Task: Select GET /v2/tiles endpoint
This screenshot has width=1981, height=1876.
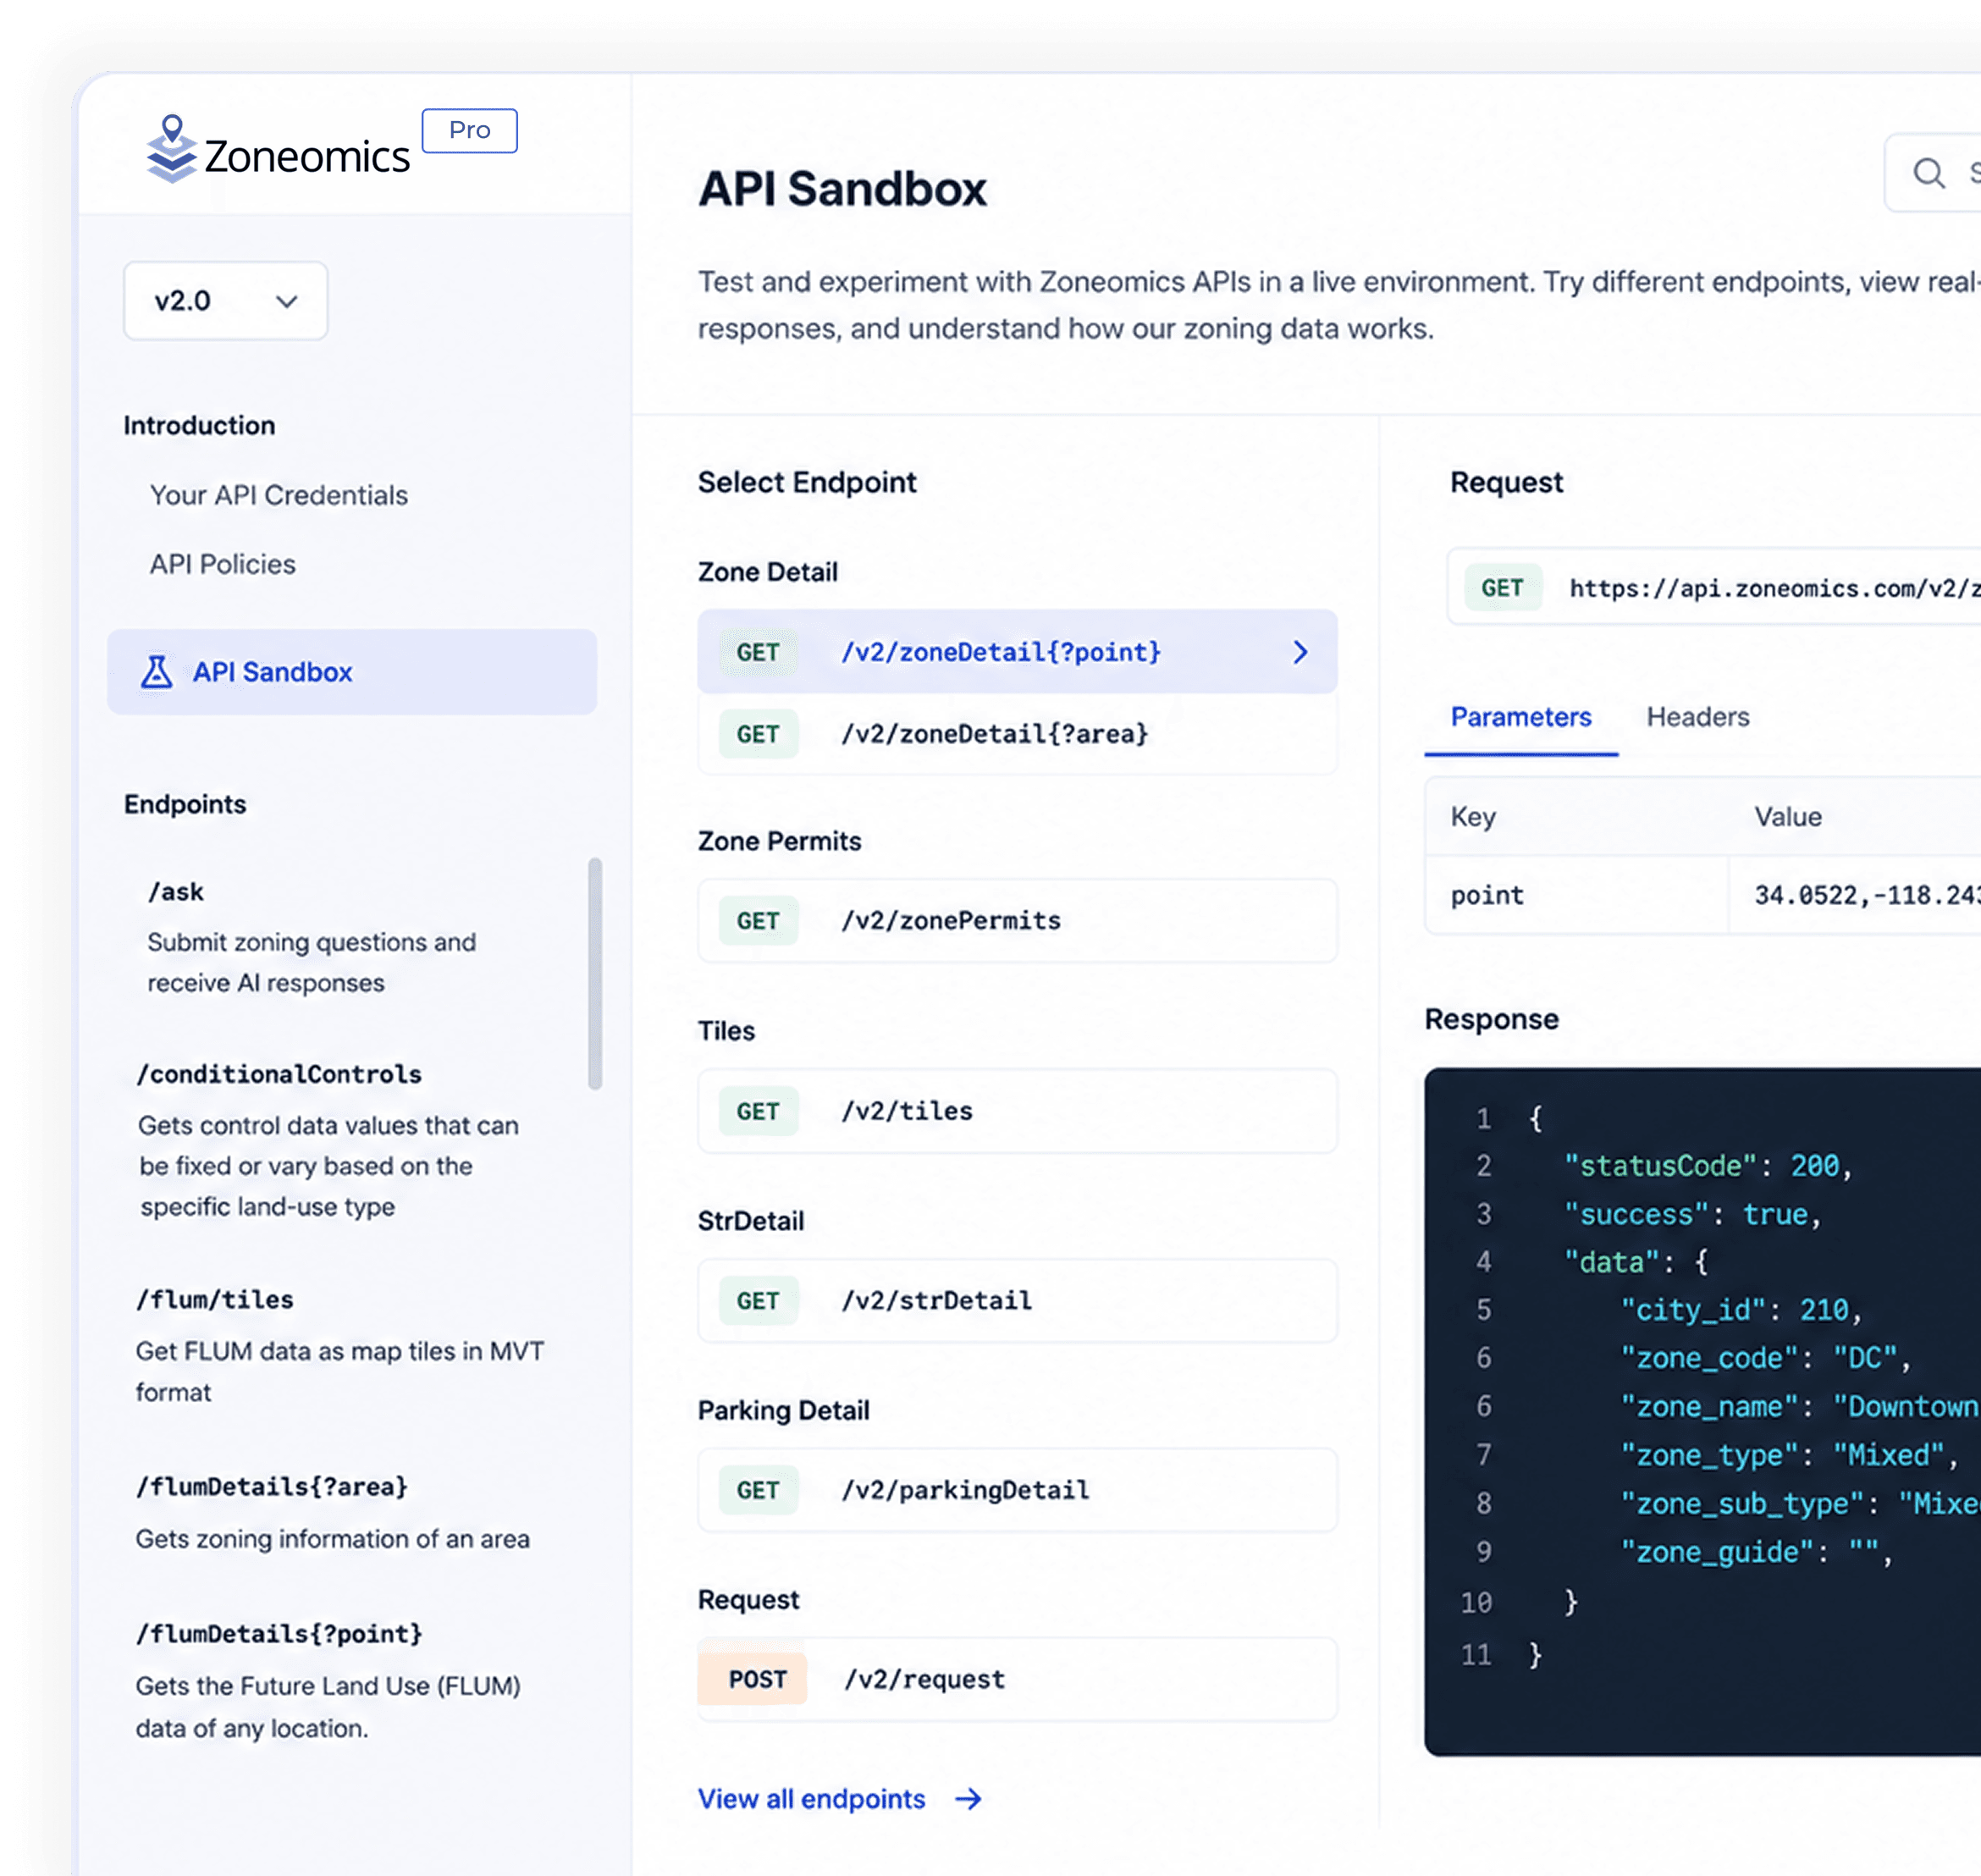Action: click(1017, 1111)
